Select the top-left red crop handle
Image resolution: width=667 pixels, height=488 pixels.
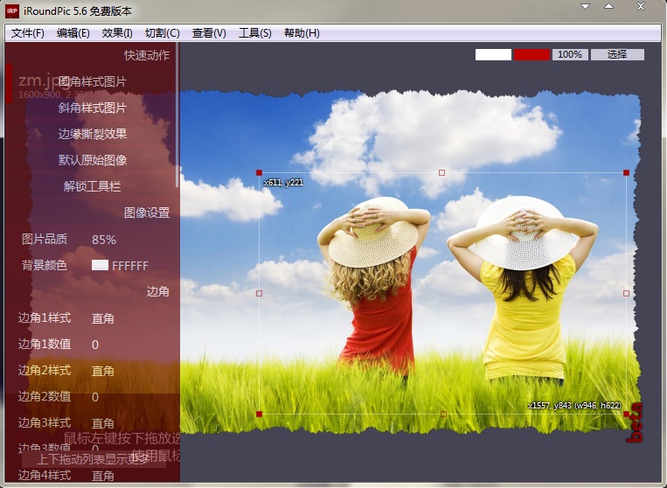click(259, 173)
